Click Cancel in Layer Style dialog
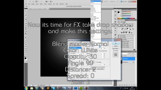161x90 pixels. [x=116, y=46]
